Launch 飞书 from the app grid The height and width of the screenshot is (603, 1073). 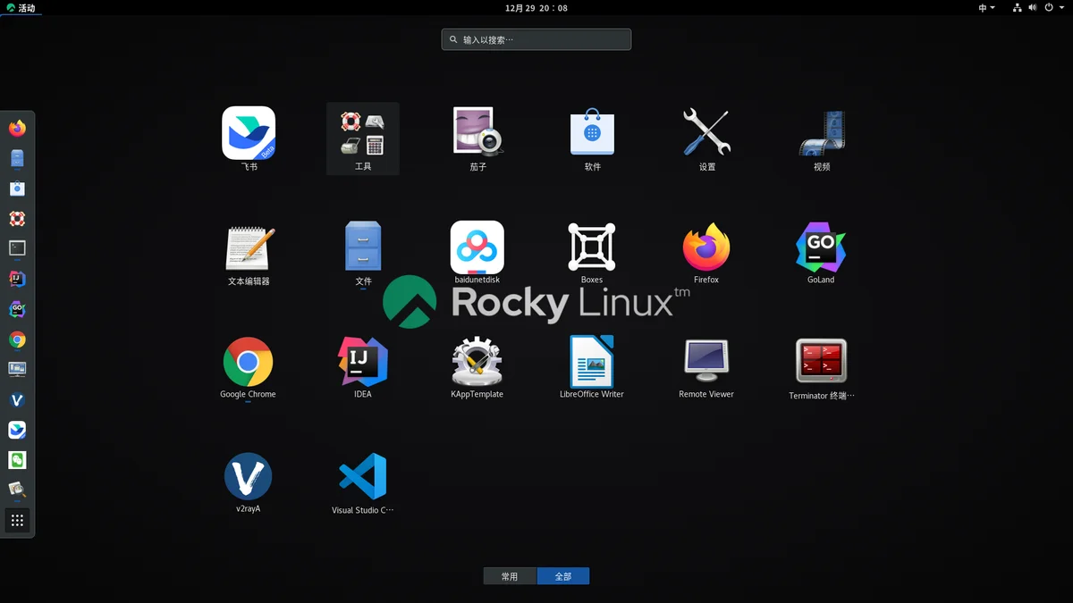click(x=249, y=139)
